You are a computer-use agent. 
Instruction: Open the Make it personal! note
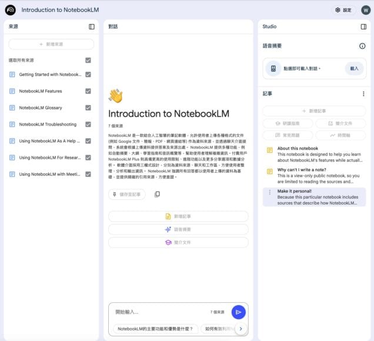pyautogui.click(x=314, y=197)
